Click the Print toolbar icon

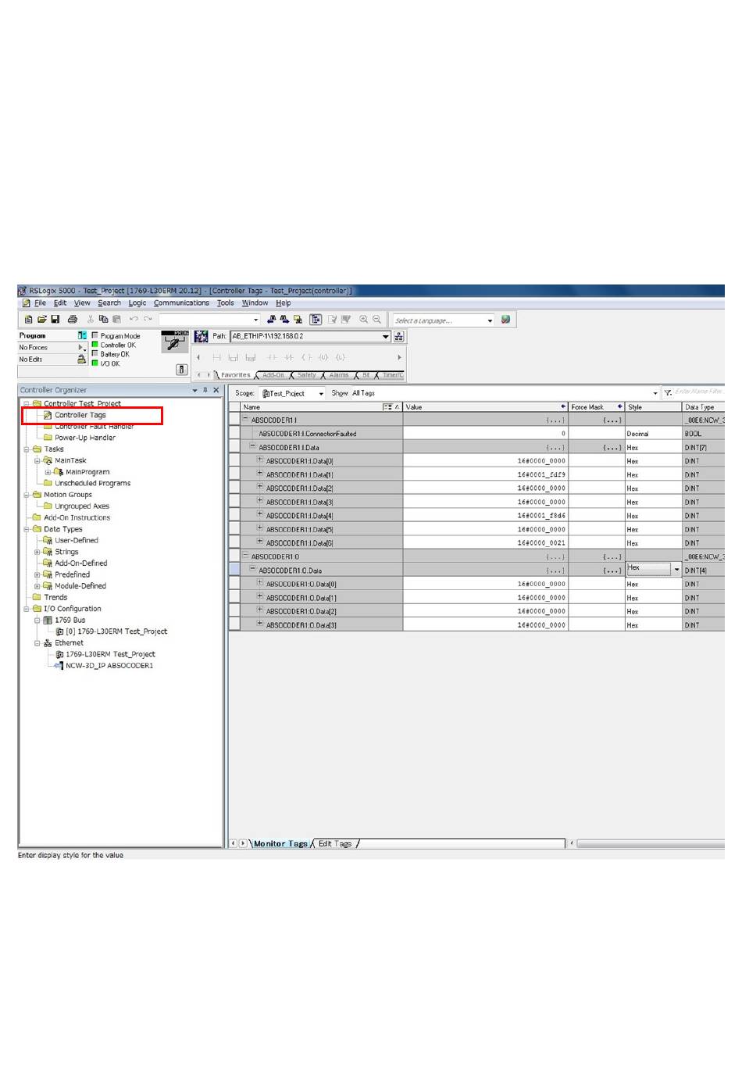(73, 320)
